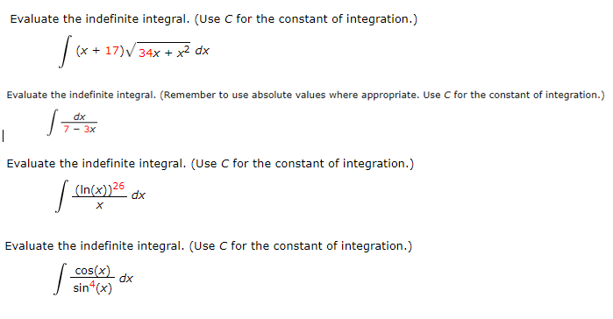Click the second integral sign before dx fraction
Viewport: 613px width, 319px height.
coord(53,122)
